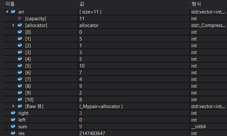Expand the [allocator] node
The width and height of the screenshot is (227, 136).
pyautogui.click(x=14, y=25)
